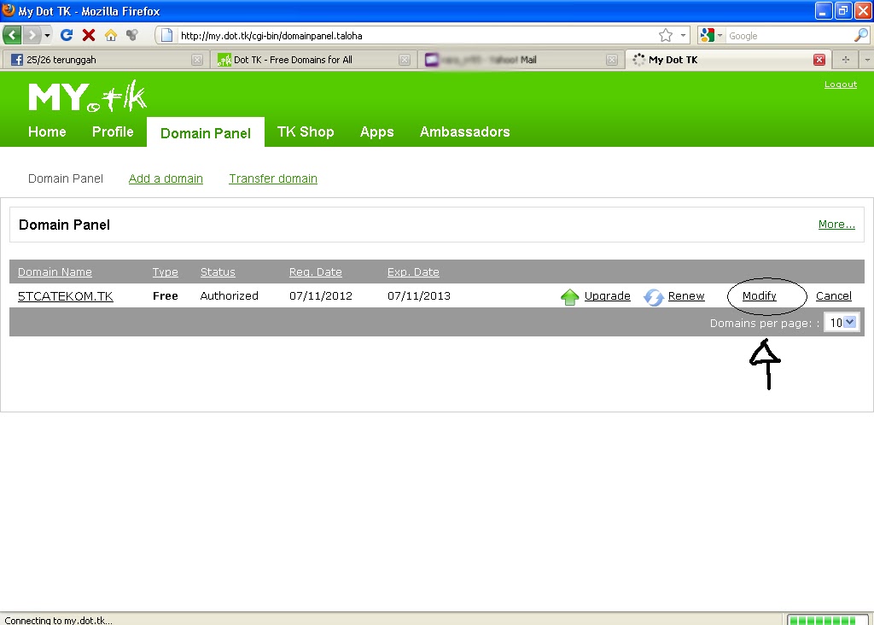Image resolution: width=874 pixels, height=625 pixels.
Task: Click the Google search input box
Action: tap(790, 36)
